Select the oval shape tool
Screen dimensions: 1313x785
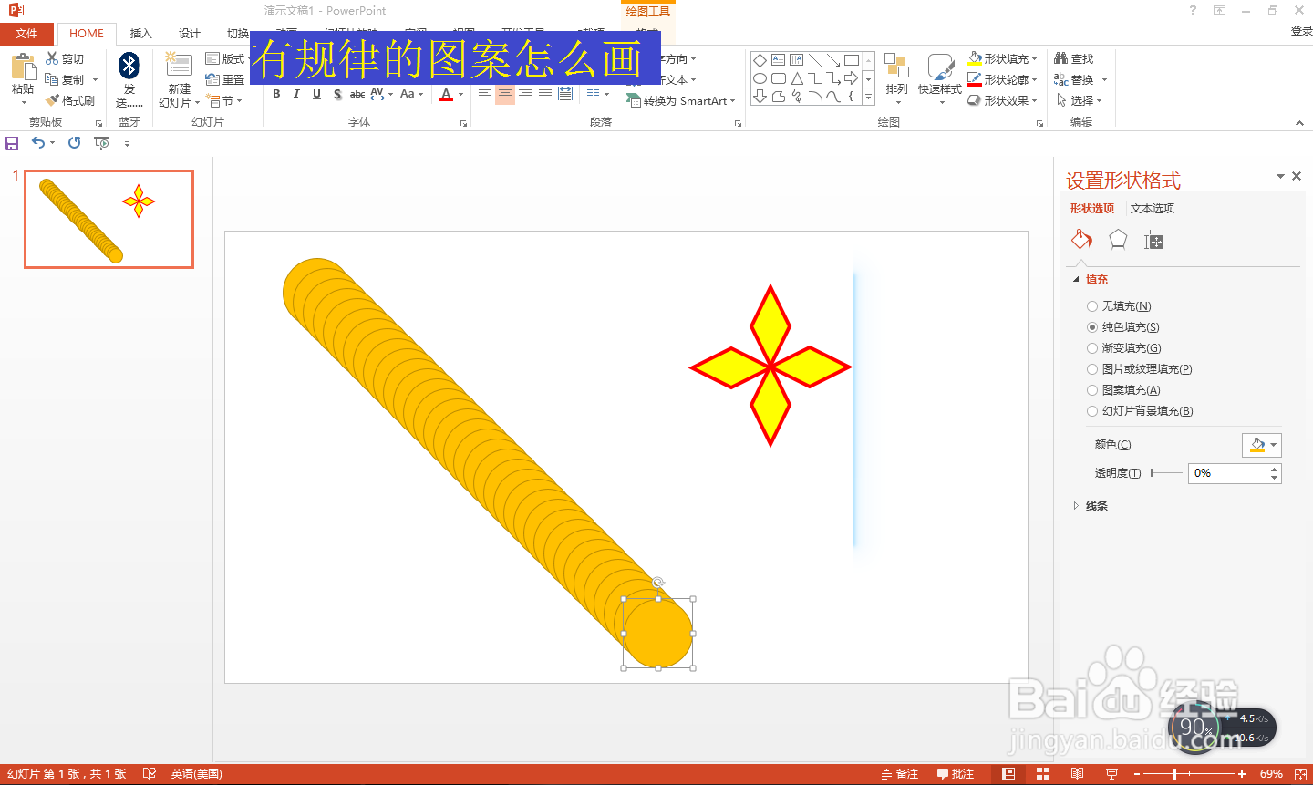point(760,77)
